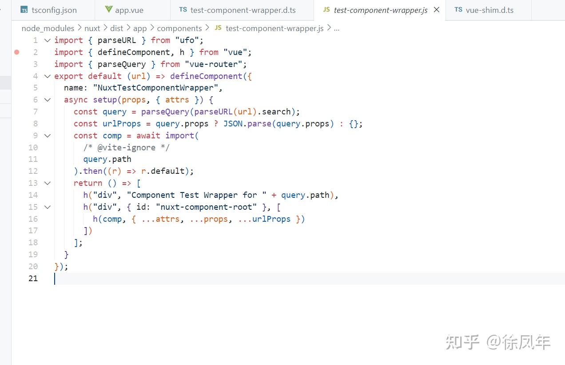Click the @vite-ignore comment
The height and width of the screenshot is (365, 565).
click(126, 147)
